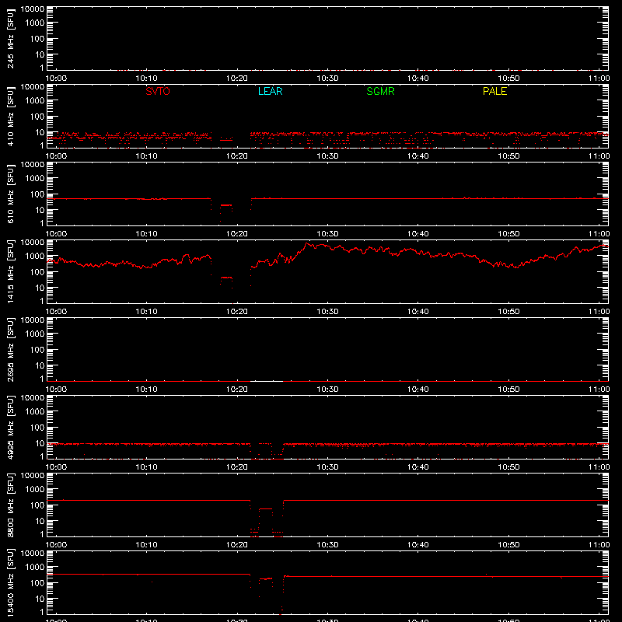622x622 pixels.
Task: Select the 610 MHz [SFU] axis title
Action: (x=10, y=194)
